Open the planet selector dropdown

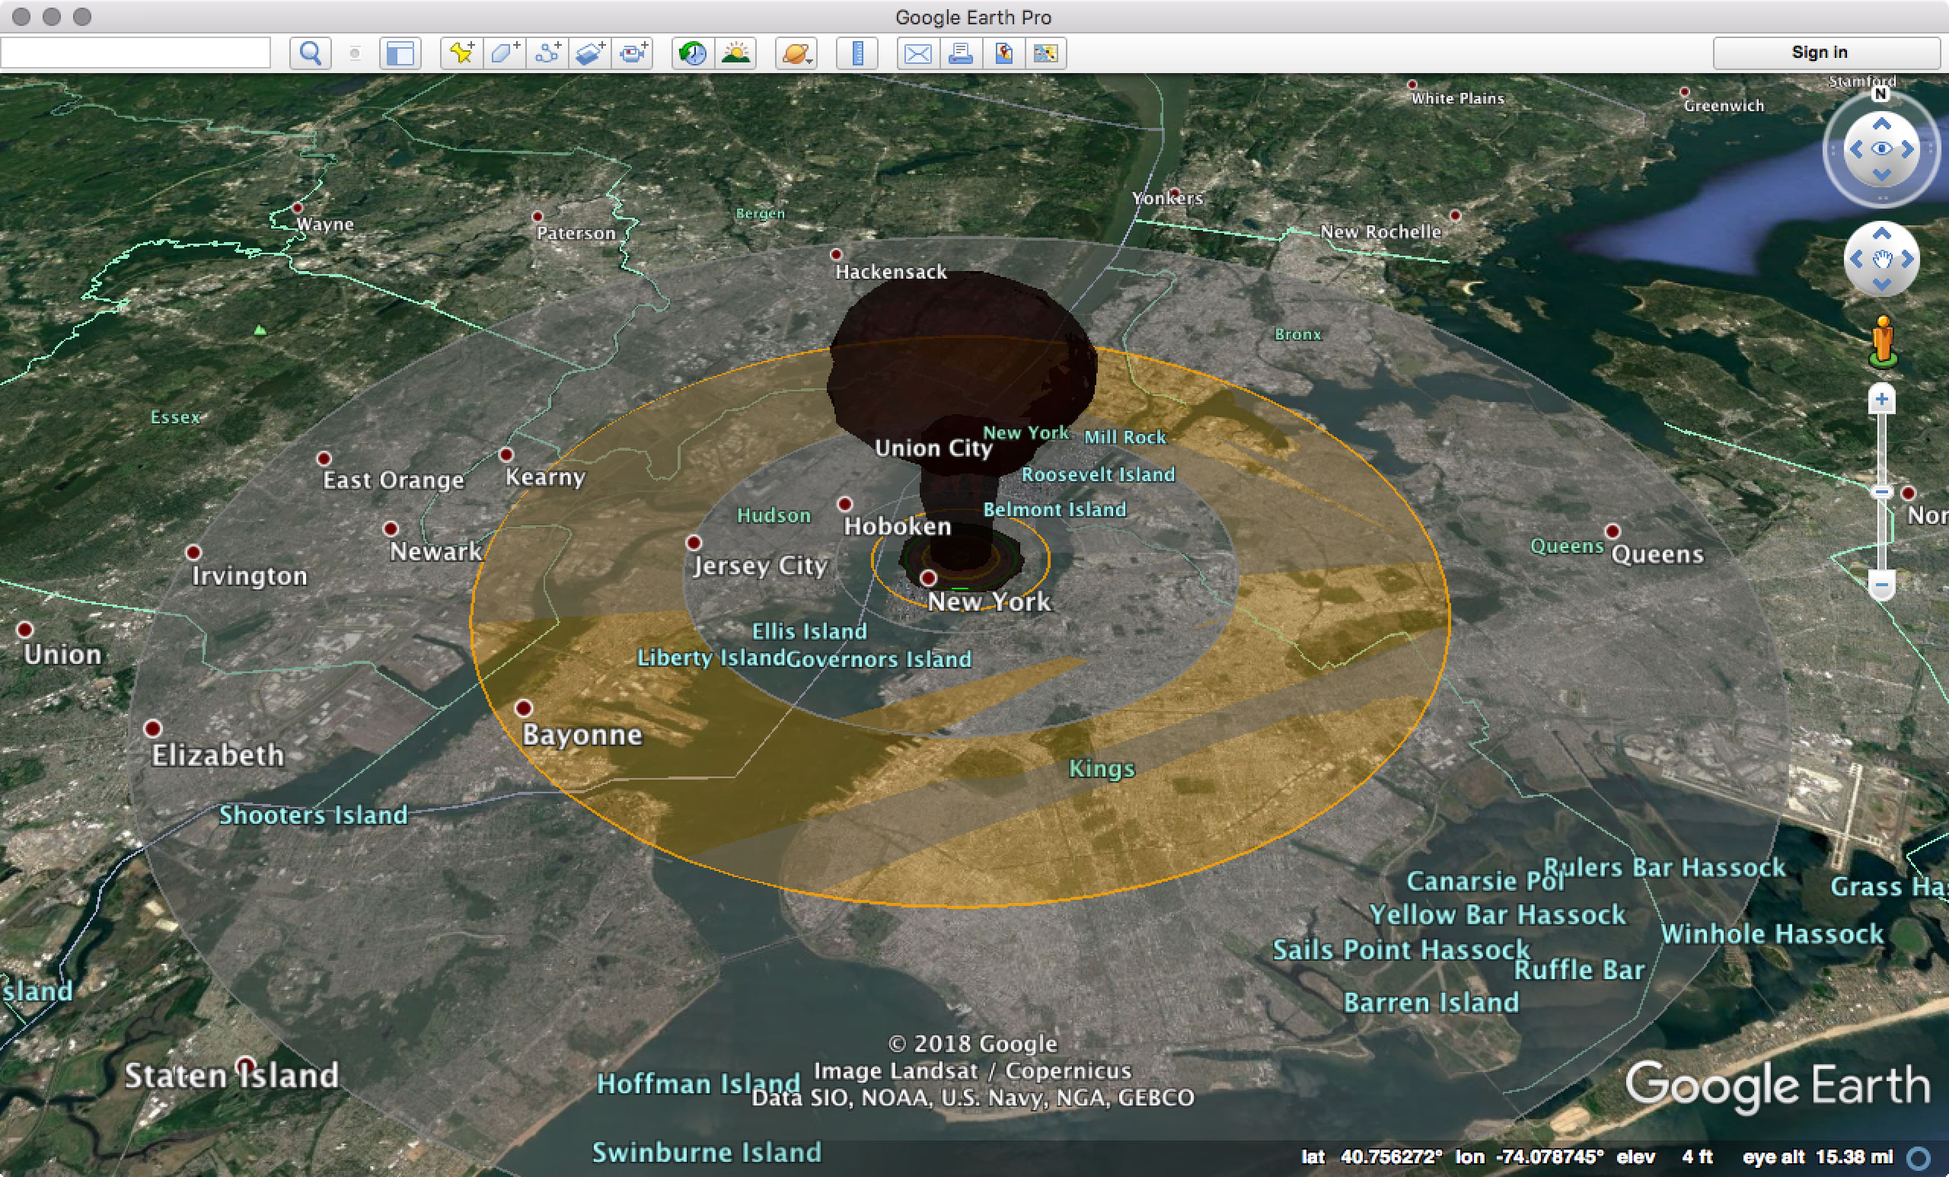(x=796, y=54)
